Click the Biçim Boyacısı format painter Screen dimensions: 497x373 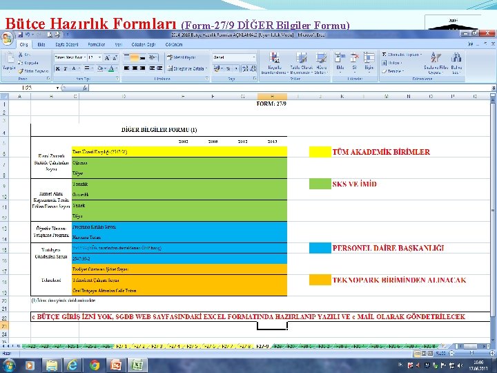click(x=33, y=71)
